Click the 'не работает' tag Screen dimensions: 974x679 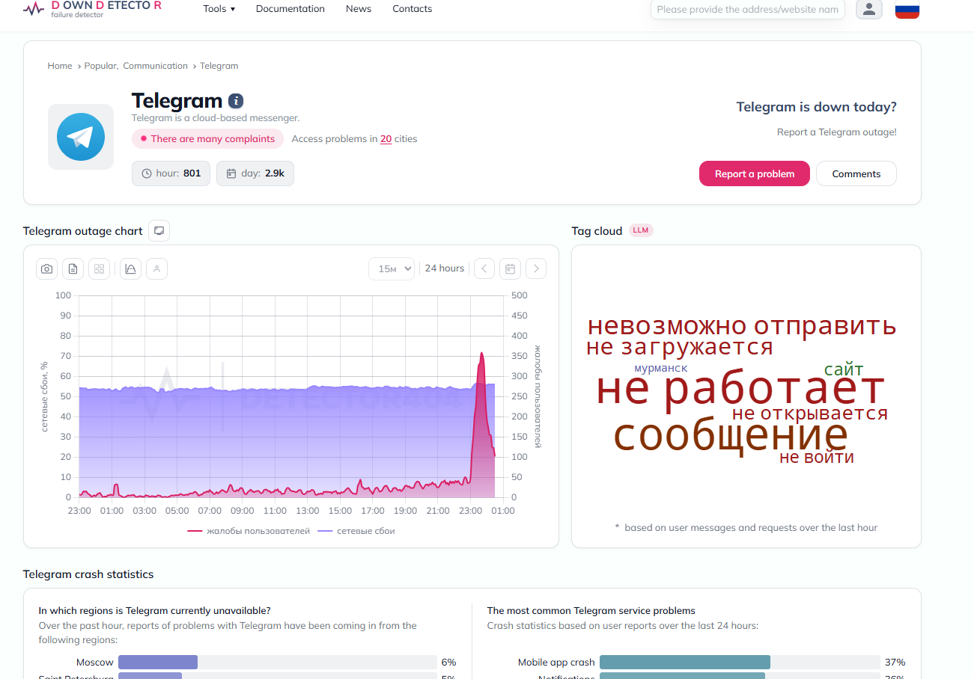point(740,389)
